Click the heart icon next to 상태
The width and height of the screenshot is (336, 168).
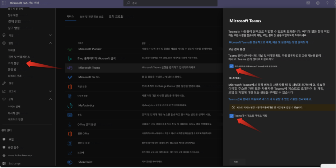(x=4, y=99)
